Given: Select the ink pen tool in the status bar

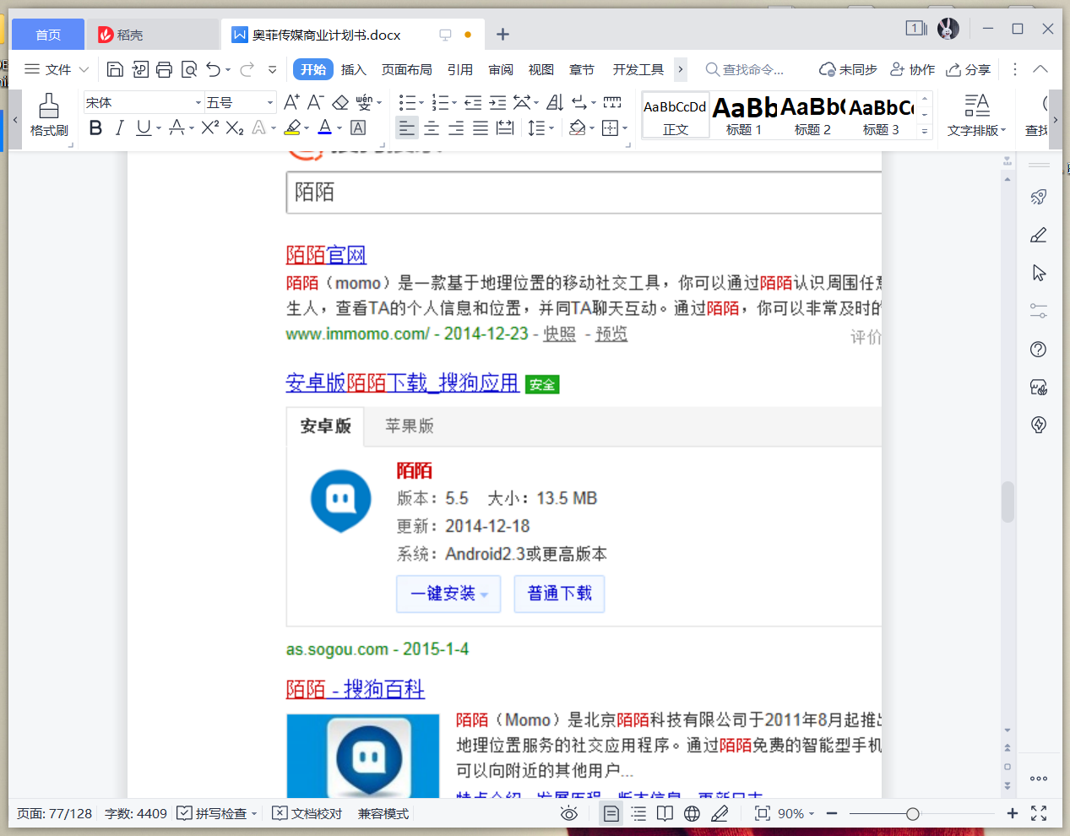Looking at the screenshot, I should [x=720, y=813].
